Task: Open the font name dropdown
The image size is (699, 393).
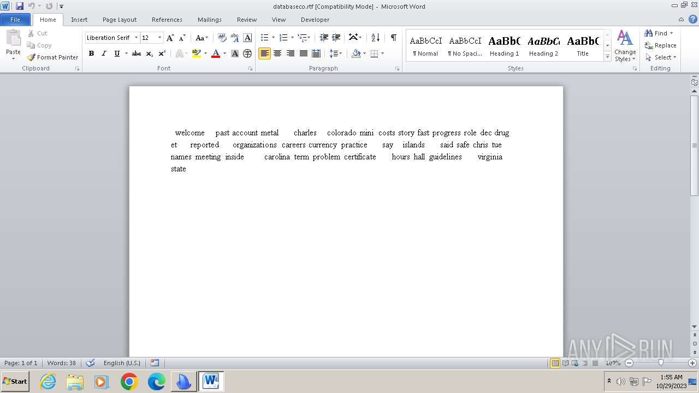Action: [136, 38]
